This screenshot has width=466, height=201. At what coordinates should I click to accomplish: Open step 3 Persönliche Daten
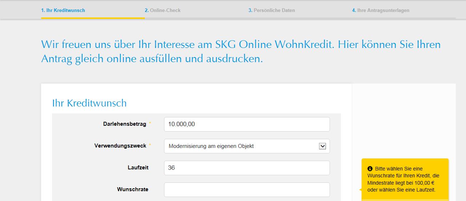pos(272,10)
